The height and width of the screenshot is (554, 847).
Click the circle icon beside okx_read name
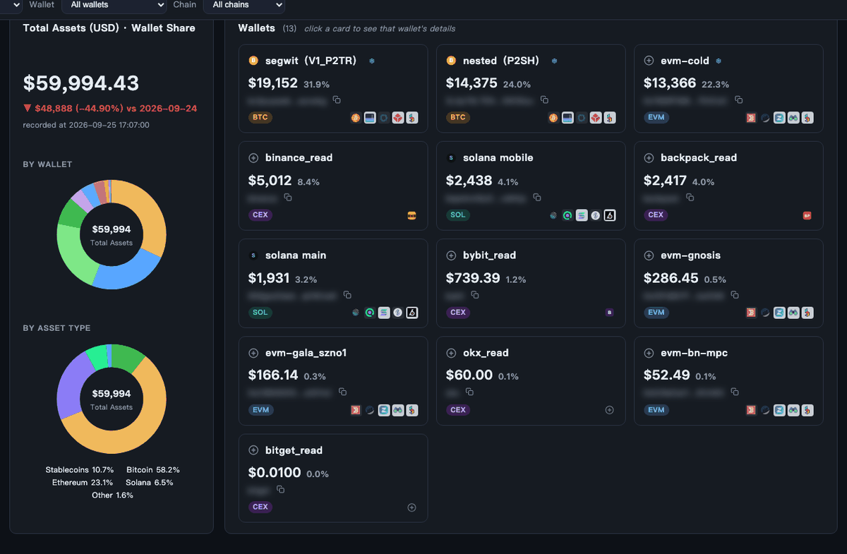point(452,353)
